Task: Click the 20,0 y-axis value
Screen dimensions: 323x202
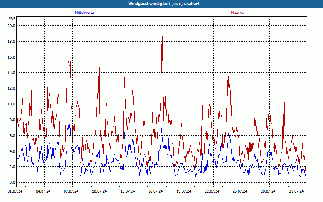Action: click(11, 26)
